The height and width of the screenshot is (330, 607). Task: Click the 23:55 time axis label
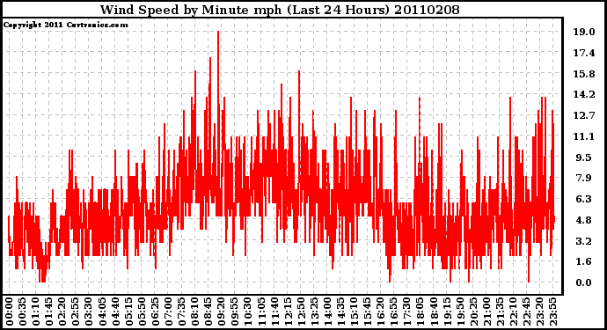click(x=553, y=312)
